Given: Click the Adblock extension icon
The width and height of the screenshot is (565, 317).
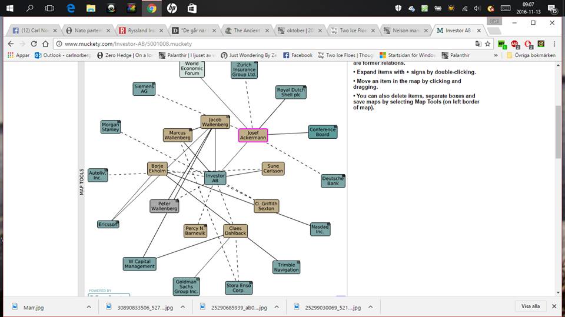Looking at the screenshot, I should [x=516, y=44].
